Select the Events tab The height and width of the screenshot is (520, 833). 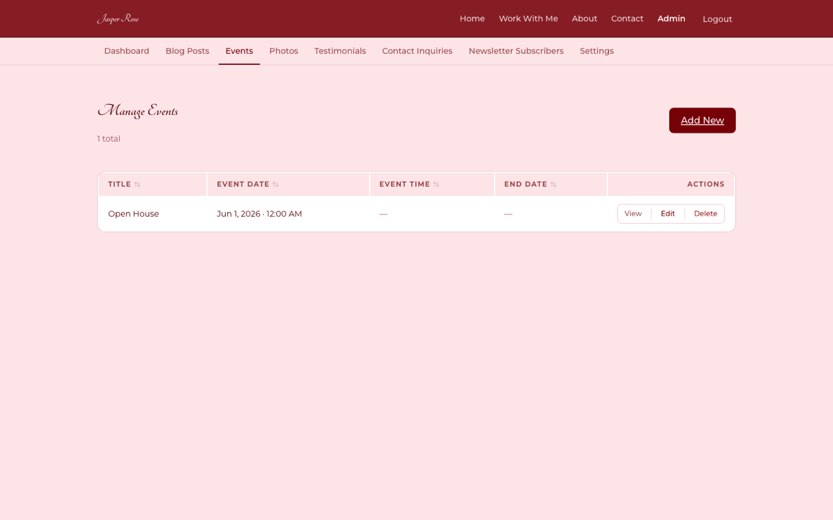pyautogui.click(x=239, y=51)
